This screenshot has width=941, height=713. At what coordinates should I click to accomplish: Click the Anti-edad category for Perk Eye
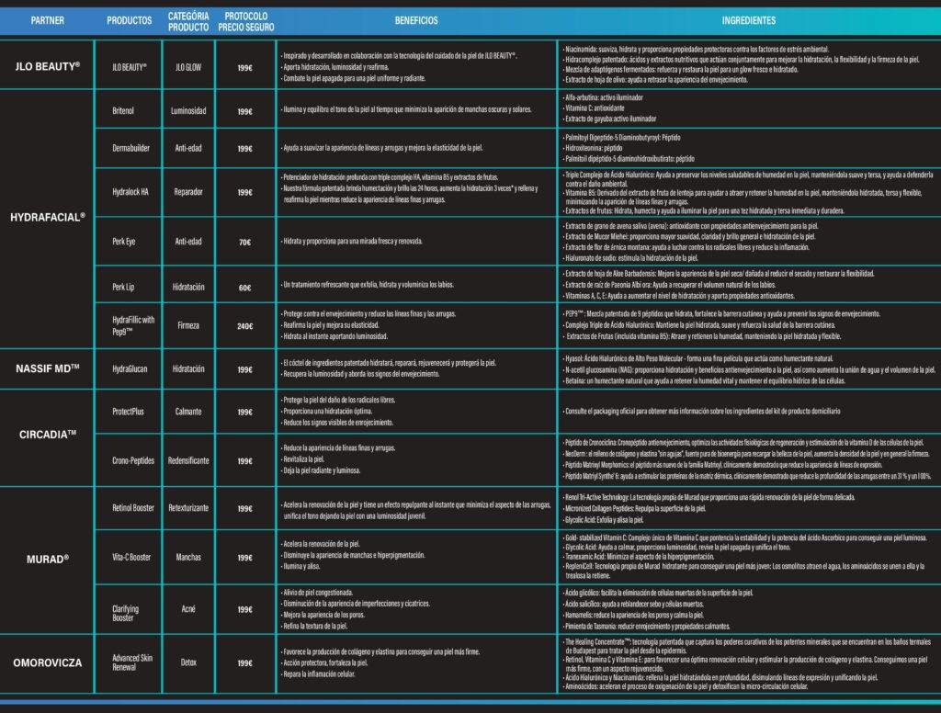pos(188,242)
